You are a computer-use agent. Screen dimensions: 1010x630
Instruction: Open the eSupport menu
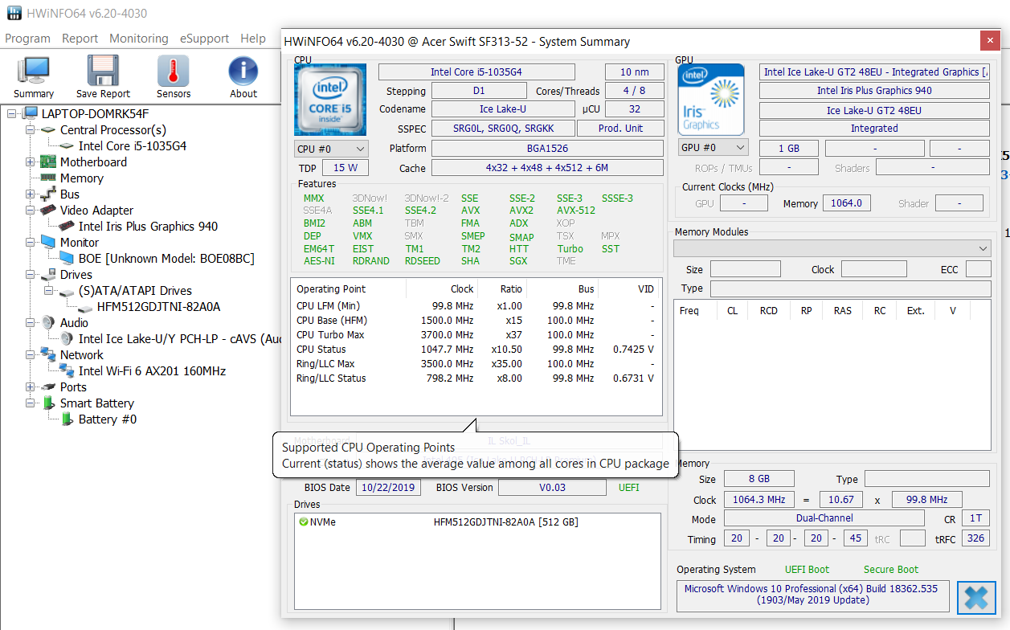[x=204, y=38]
